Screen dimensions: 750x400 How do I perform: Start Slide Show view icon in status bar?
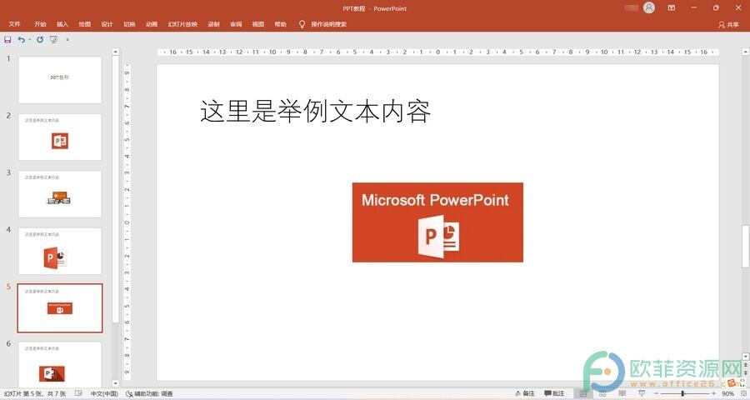click(x=642, y=393)
